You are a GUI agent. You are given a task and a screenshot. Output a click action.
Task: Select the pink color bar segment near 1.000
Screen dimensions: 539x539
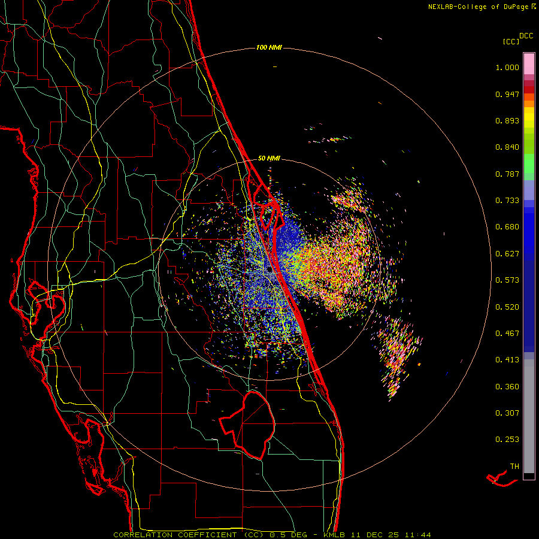click(529, 64)
